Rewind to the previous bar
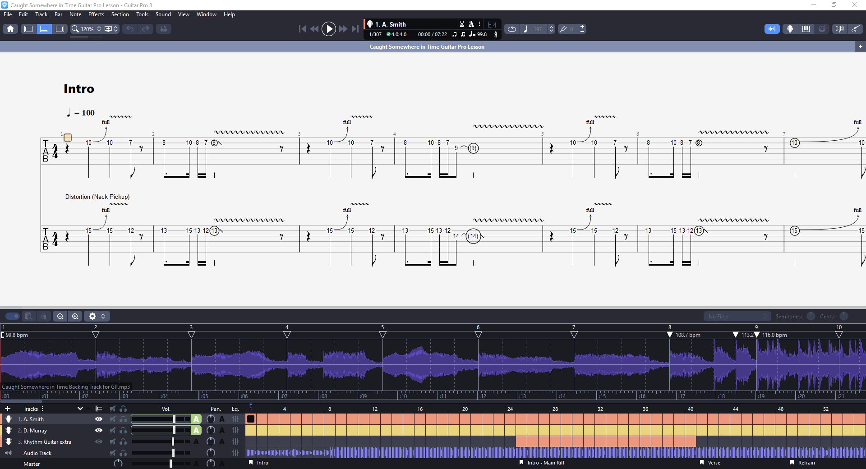Screen dimensions: 866x469 [314, 29]
